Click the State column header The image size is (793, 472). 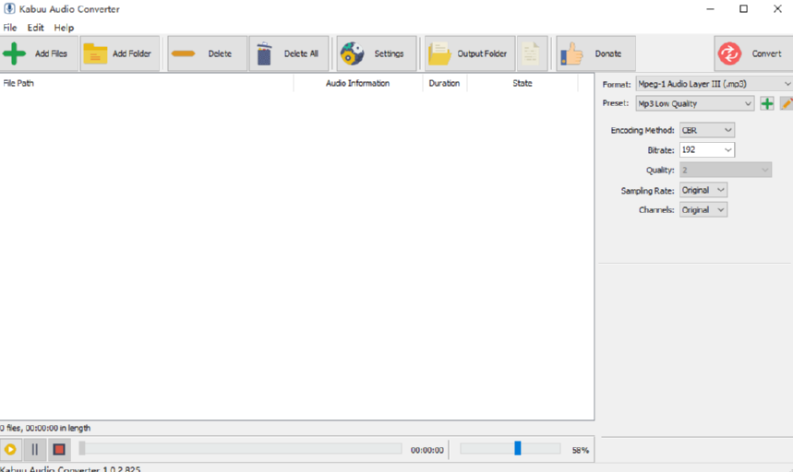click(x=523, y=83)
